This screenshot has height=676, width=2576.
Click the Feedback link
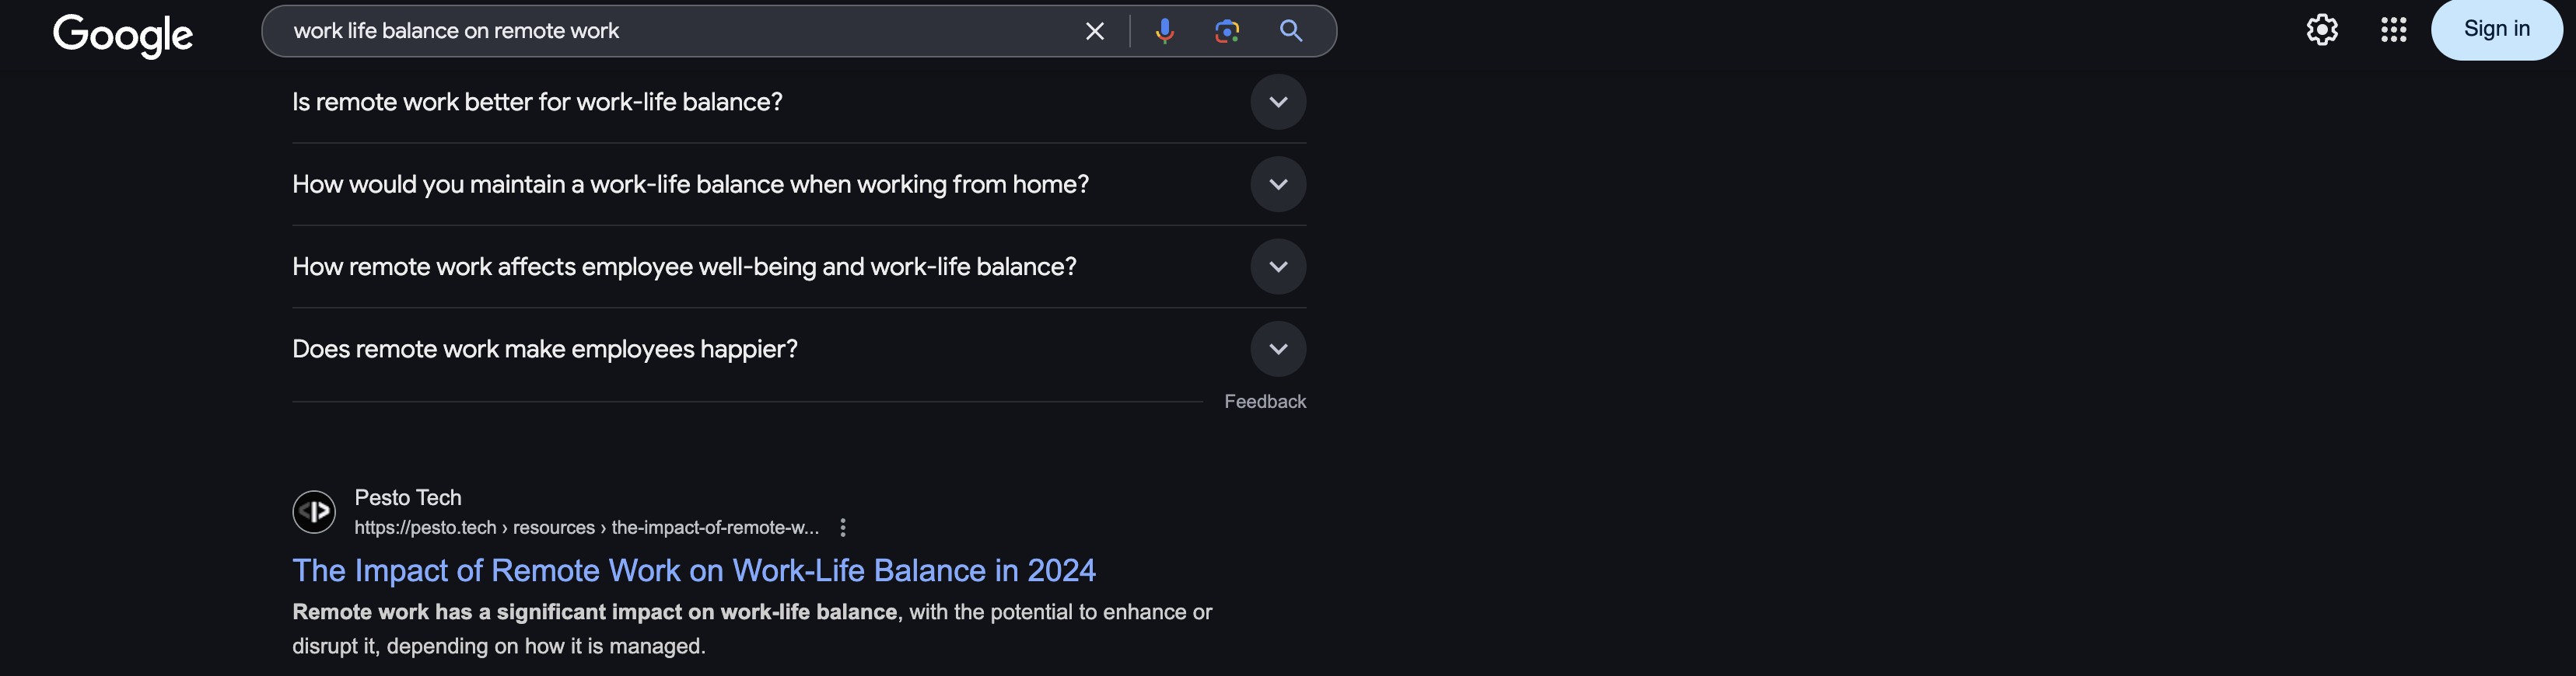pos(1264,402)
